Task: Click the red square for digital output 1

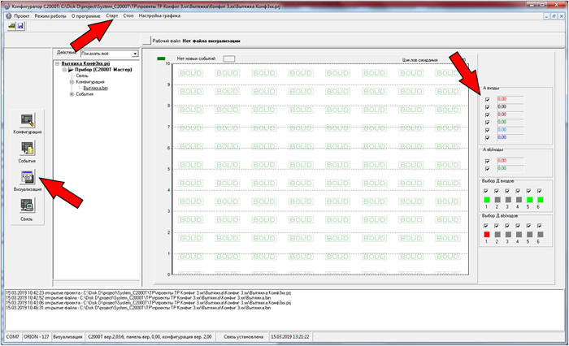Action: tap(487, 234)
